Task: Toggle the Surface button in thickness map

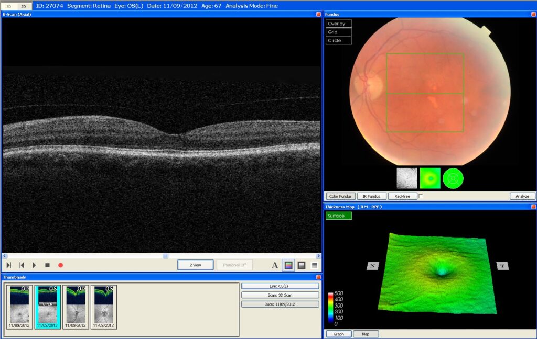Action: click(338, 216)
